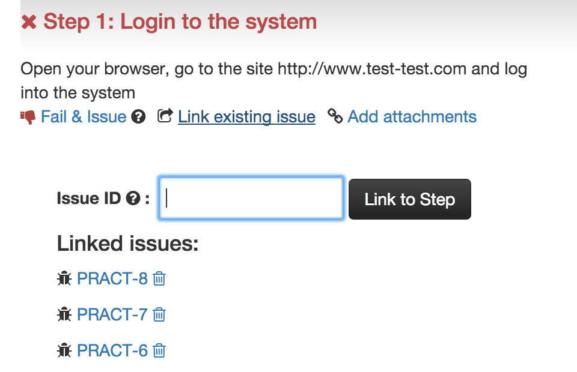Screen dimensions: 577x372
Task: Click the bug icon beside PRACT-6
Action: pos(64,350)
